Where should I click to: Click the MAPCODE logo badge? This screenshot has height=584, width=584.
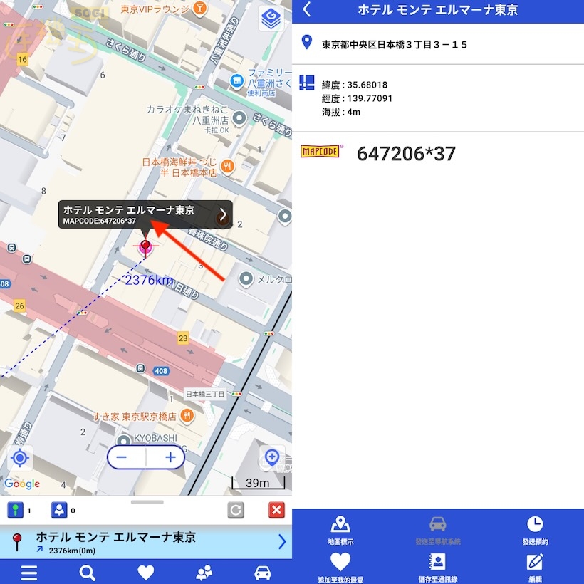pos(320,151)
